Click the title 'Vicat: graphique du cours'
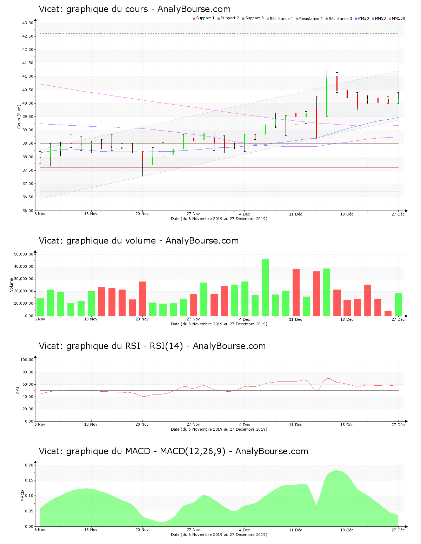Image resolution: width=421 pixels, height=544 pixels. click(93, 9)
